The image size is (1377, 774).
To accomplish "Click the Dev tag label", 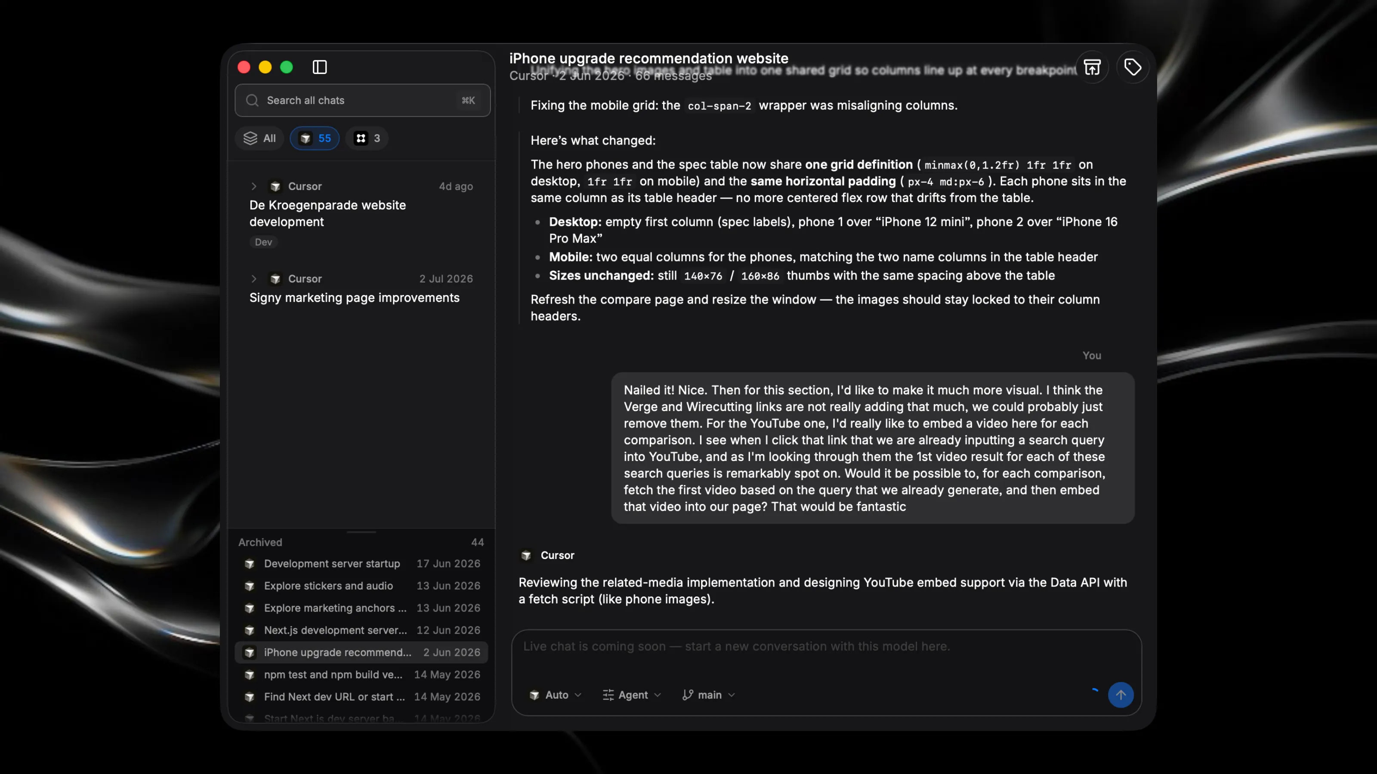I will 263,242.
